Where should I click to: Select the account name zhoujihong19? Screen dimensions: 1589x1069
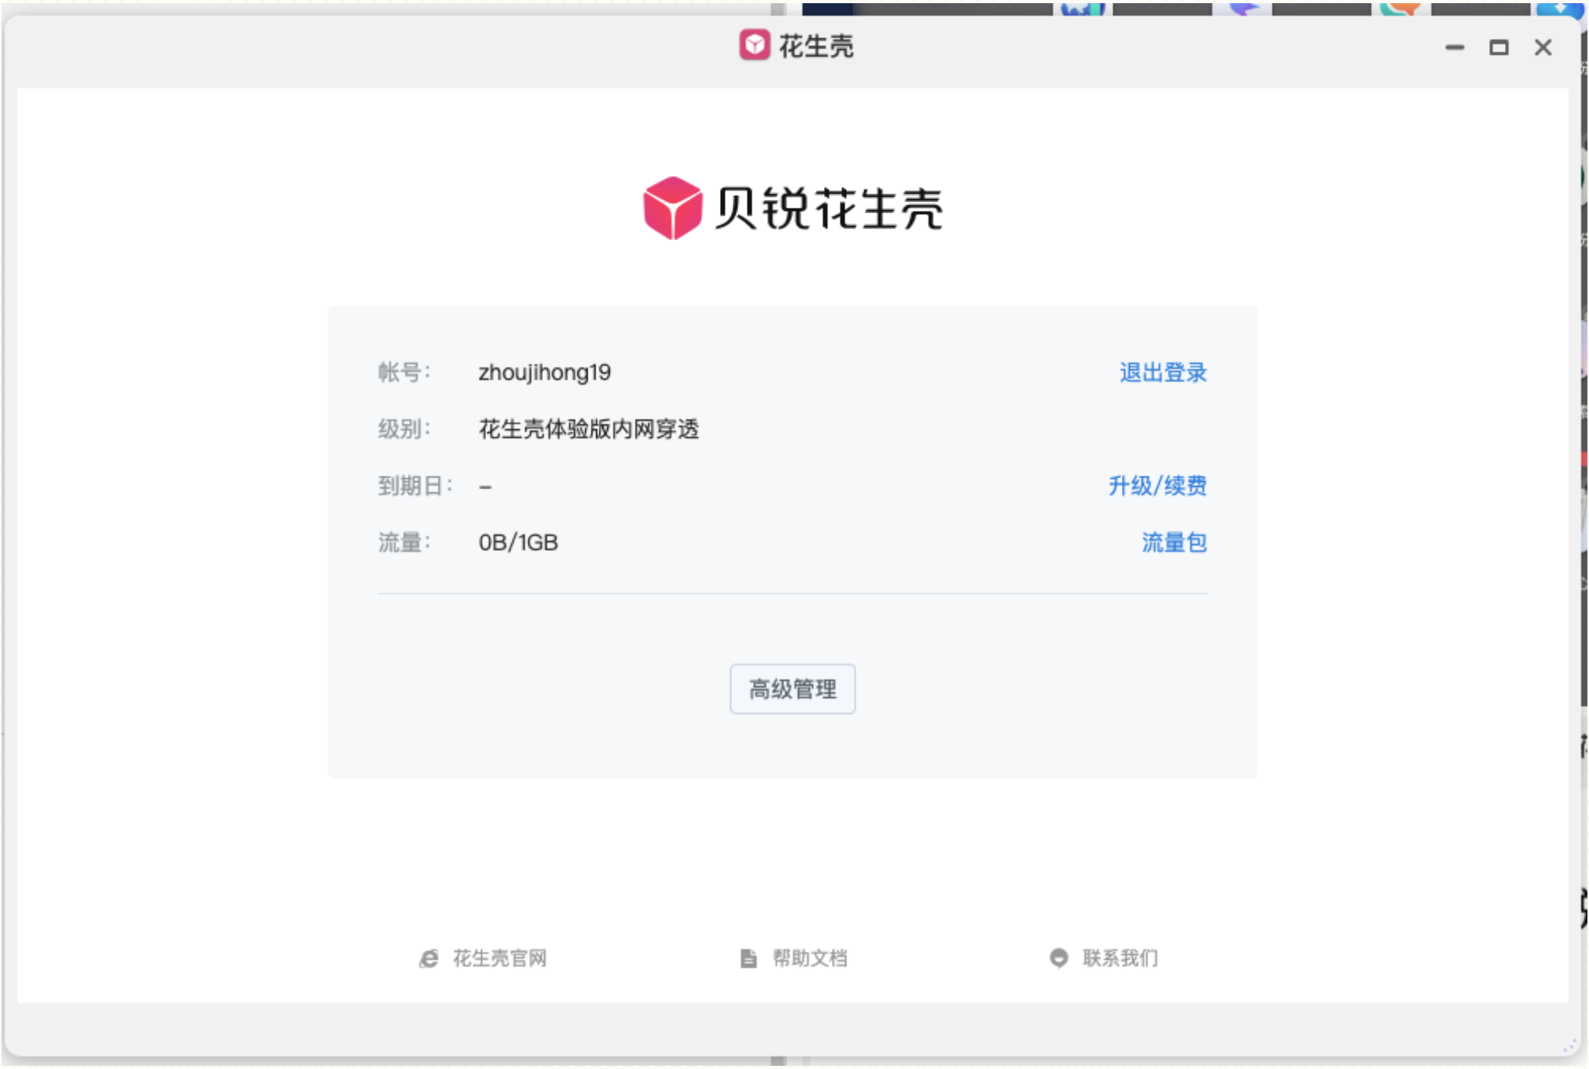click(x=545, y=372)
